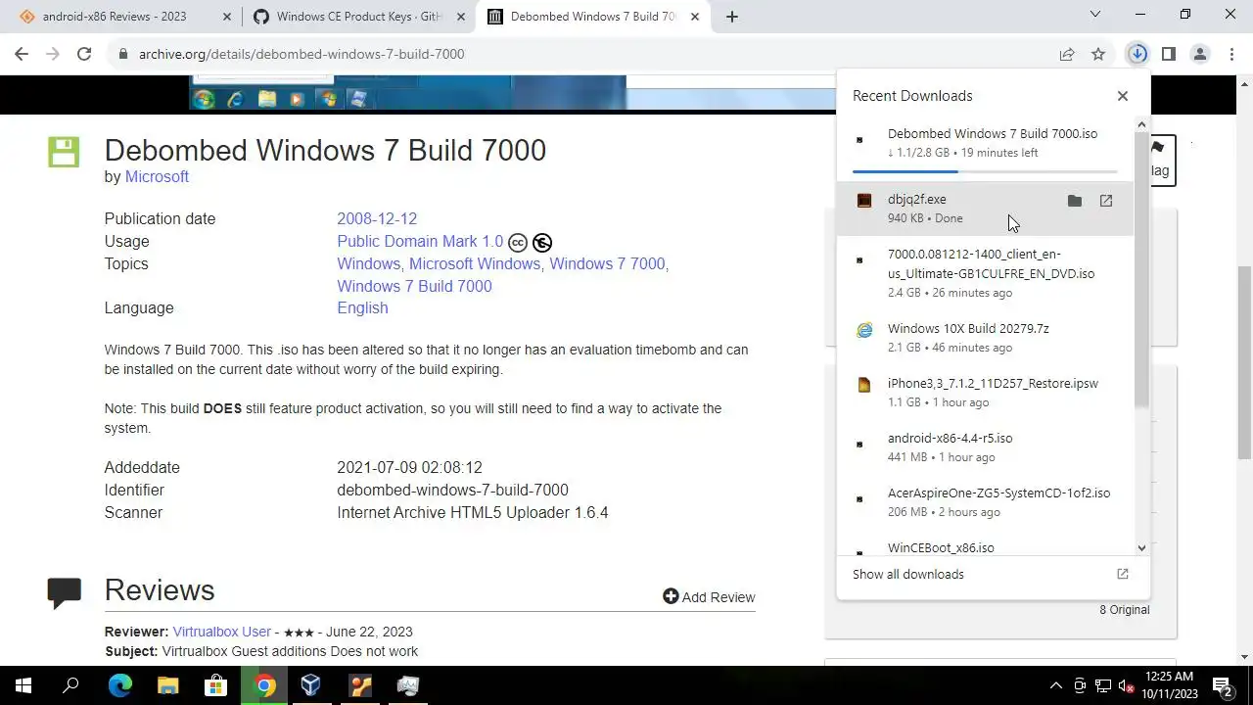Bookmark this page with the star icon
The height and width of the screenshot is (705, 1253).
coord(1098,54)
